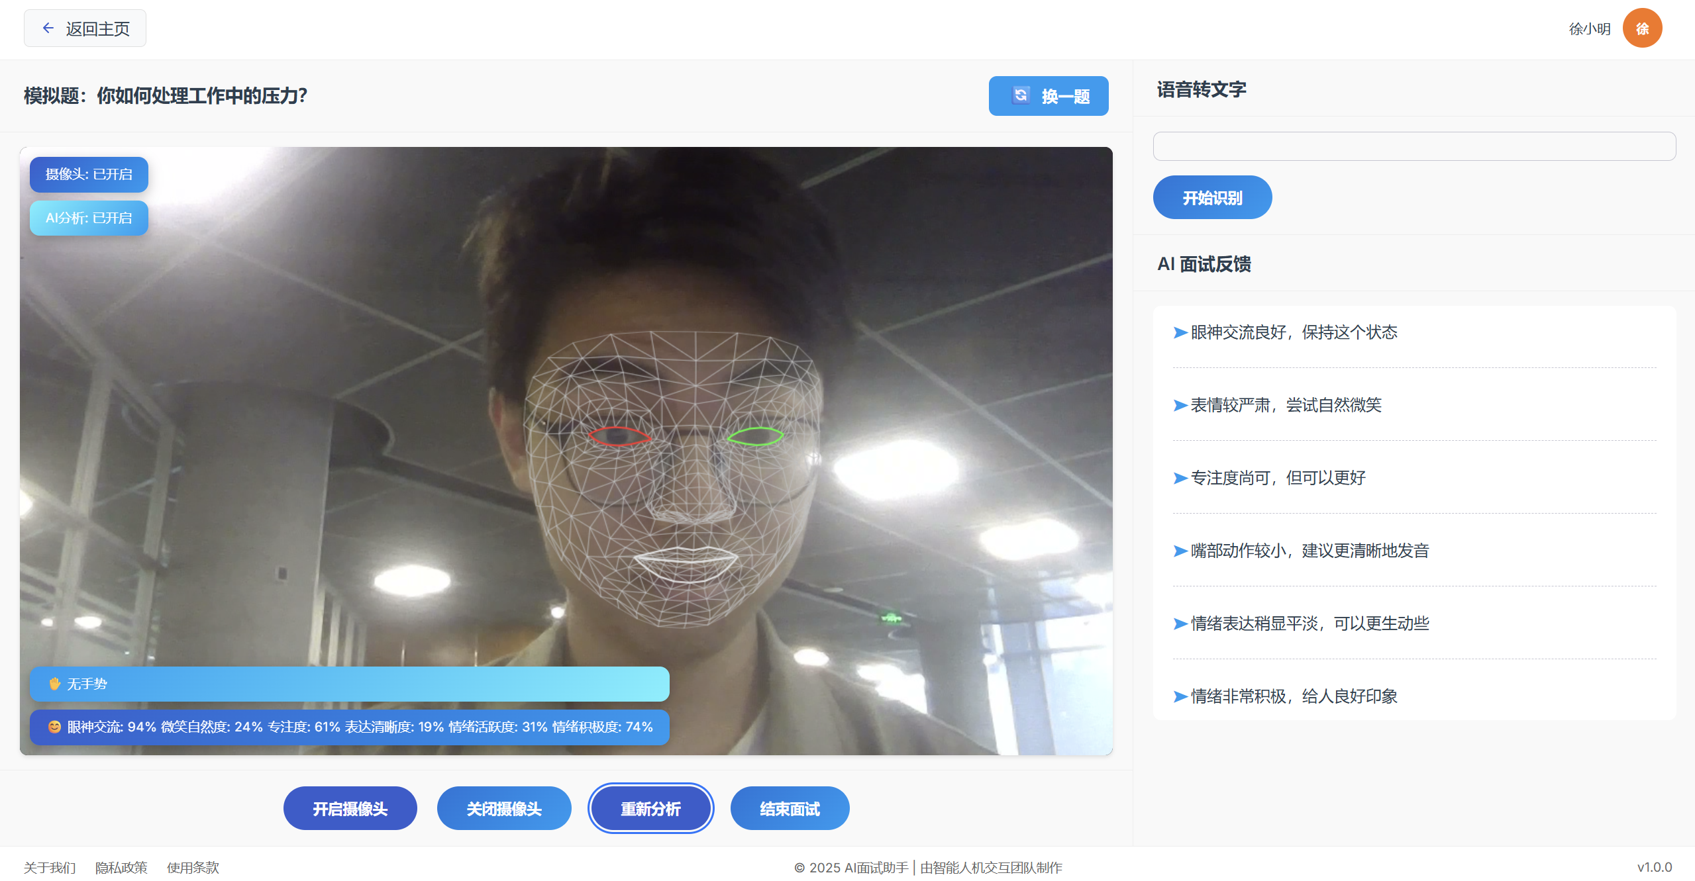Click 表达清晰度: 19% metric
This screenshot has width=1695, height=881.
[x=394, y=727]
